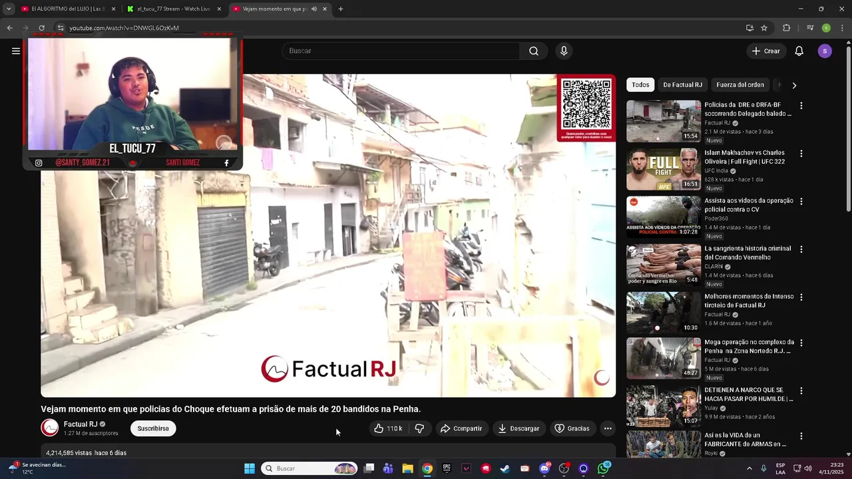The height and width of the screenshot is (479, 852).
Task: Switch to el_tucu_77 Stream tab
Action: click(x=174, y=9)
